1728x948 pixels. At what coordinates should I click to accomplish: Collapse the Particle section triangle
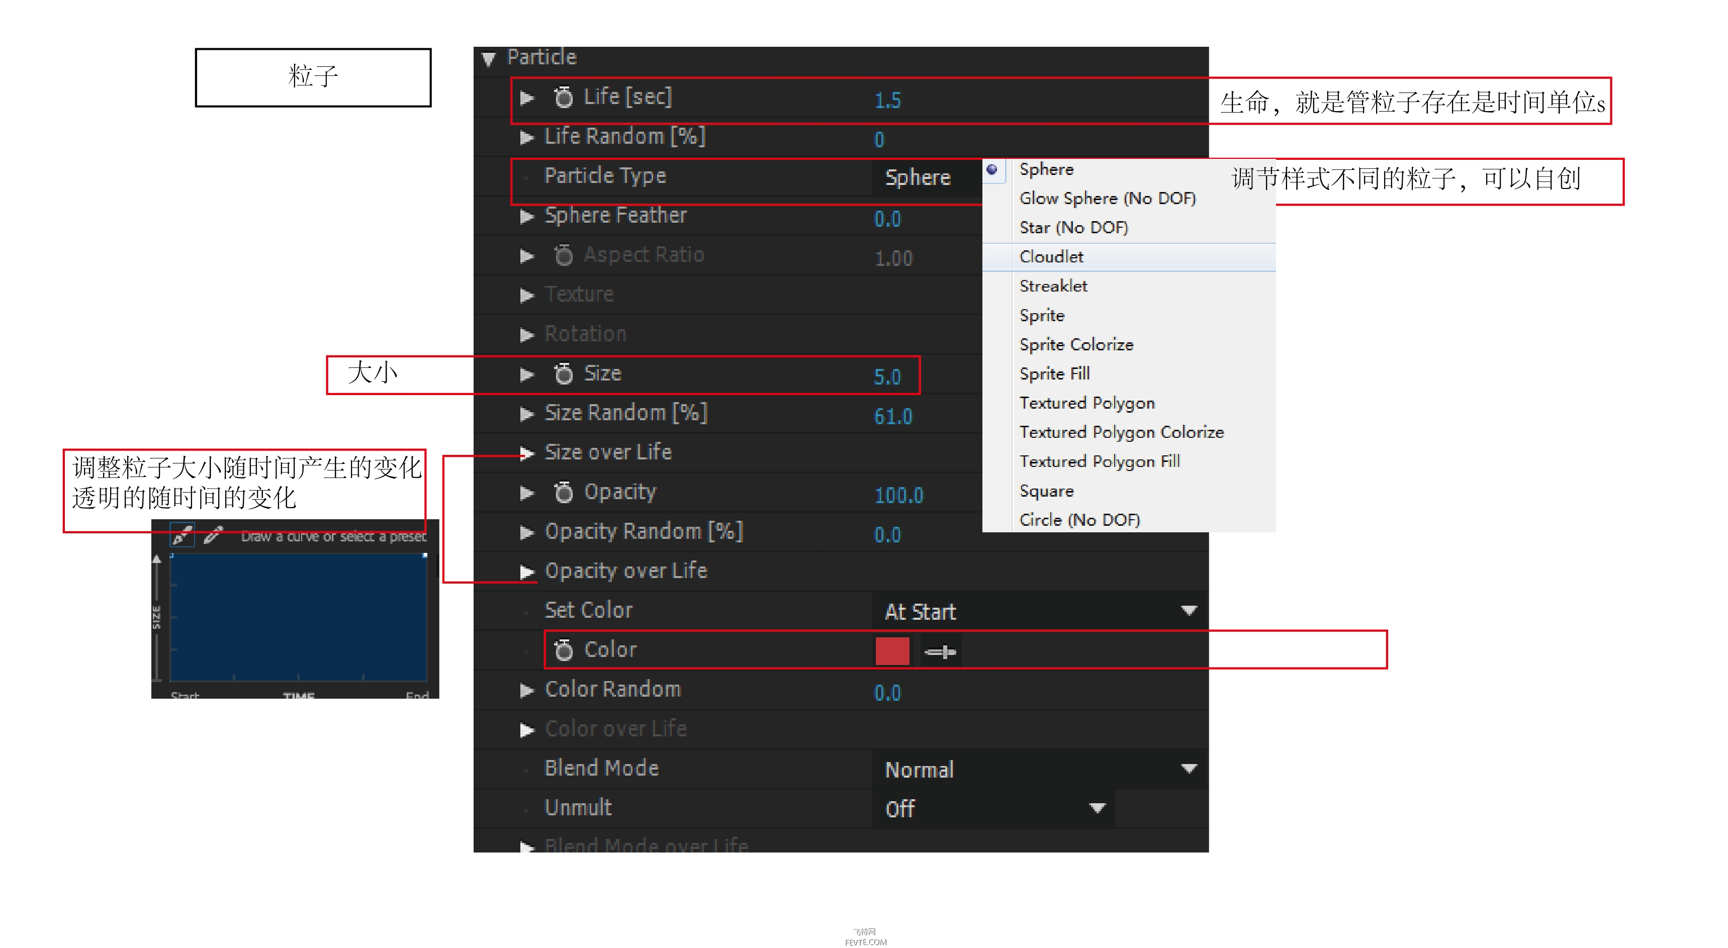pyautogui.click(x=488, y=59)
